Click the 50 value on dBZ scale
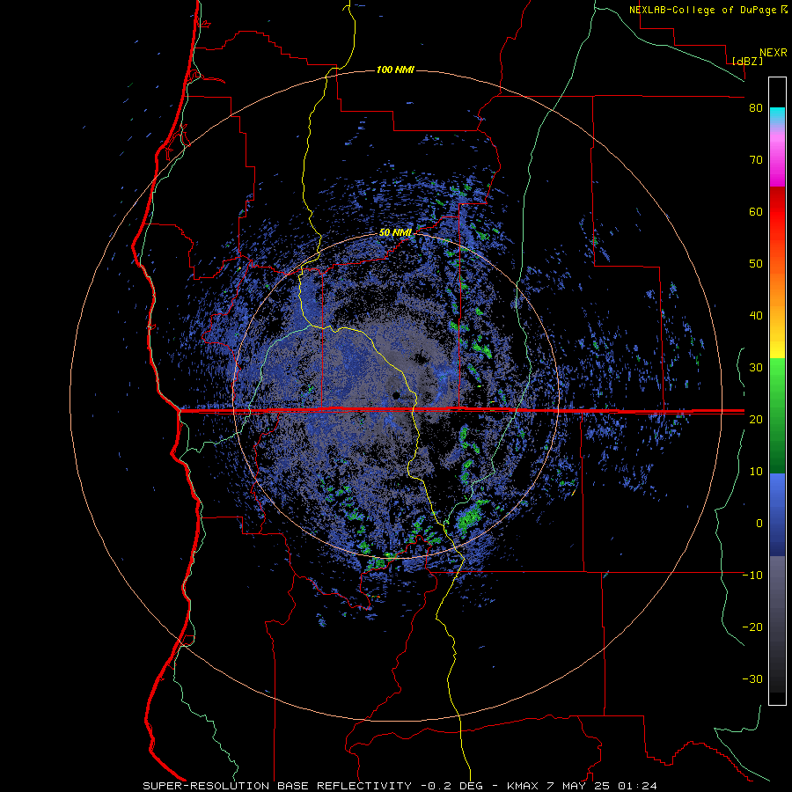The height and width of the screenshot is (792, 792). [756, 264]
